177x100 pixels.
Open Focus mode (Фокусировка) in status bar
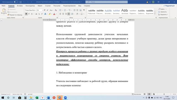pyautogui.click(x=136, y=94)
